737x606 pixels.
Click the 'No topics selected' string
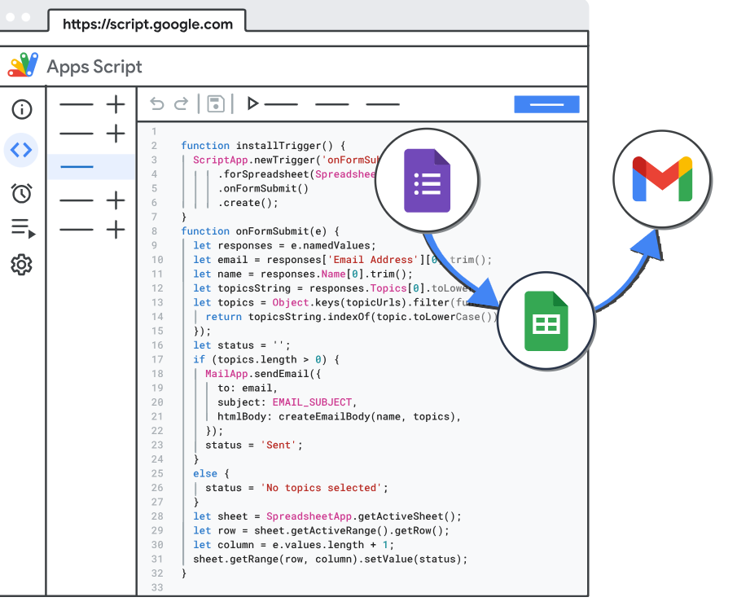321,488
